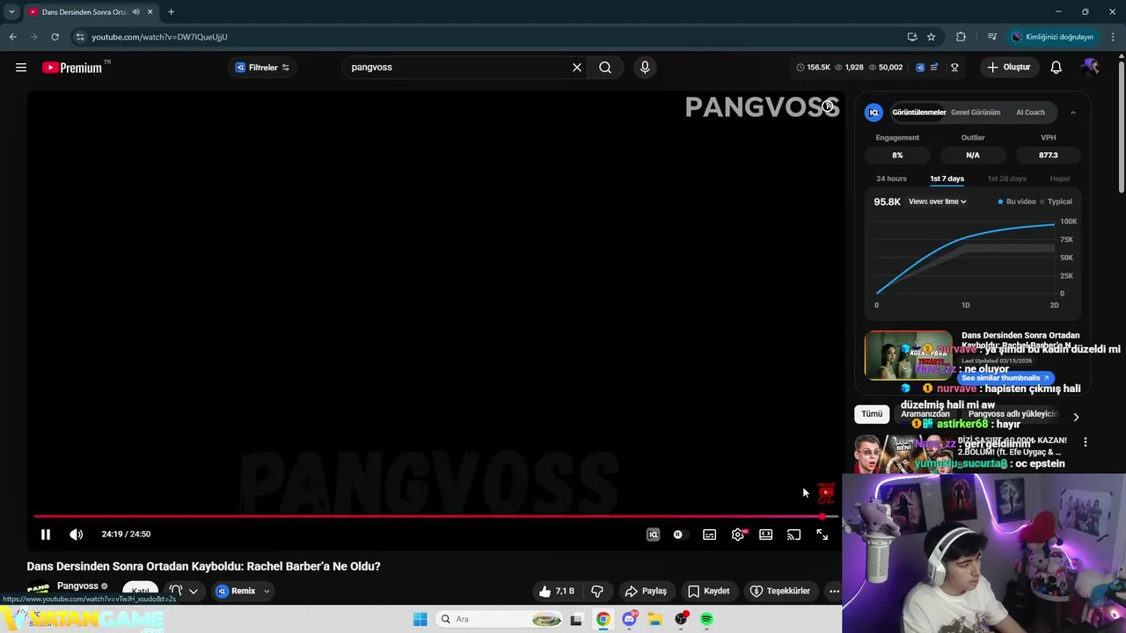Click the vidIQ icon in player controls
1126x633 pixels.
click(x=653, y=535)
